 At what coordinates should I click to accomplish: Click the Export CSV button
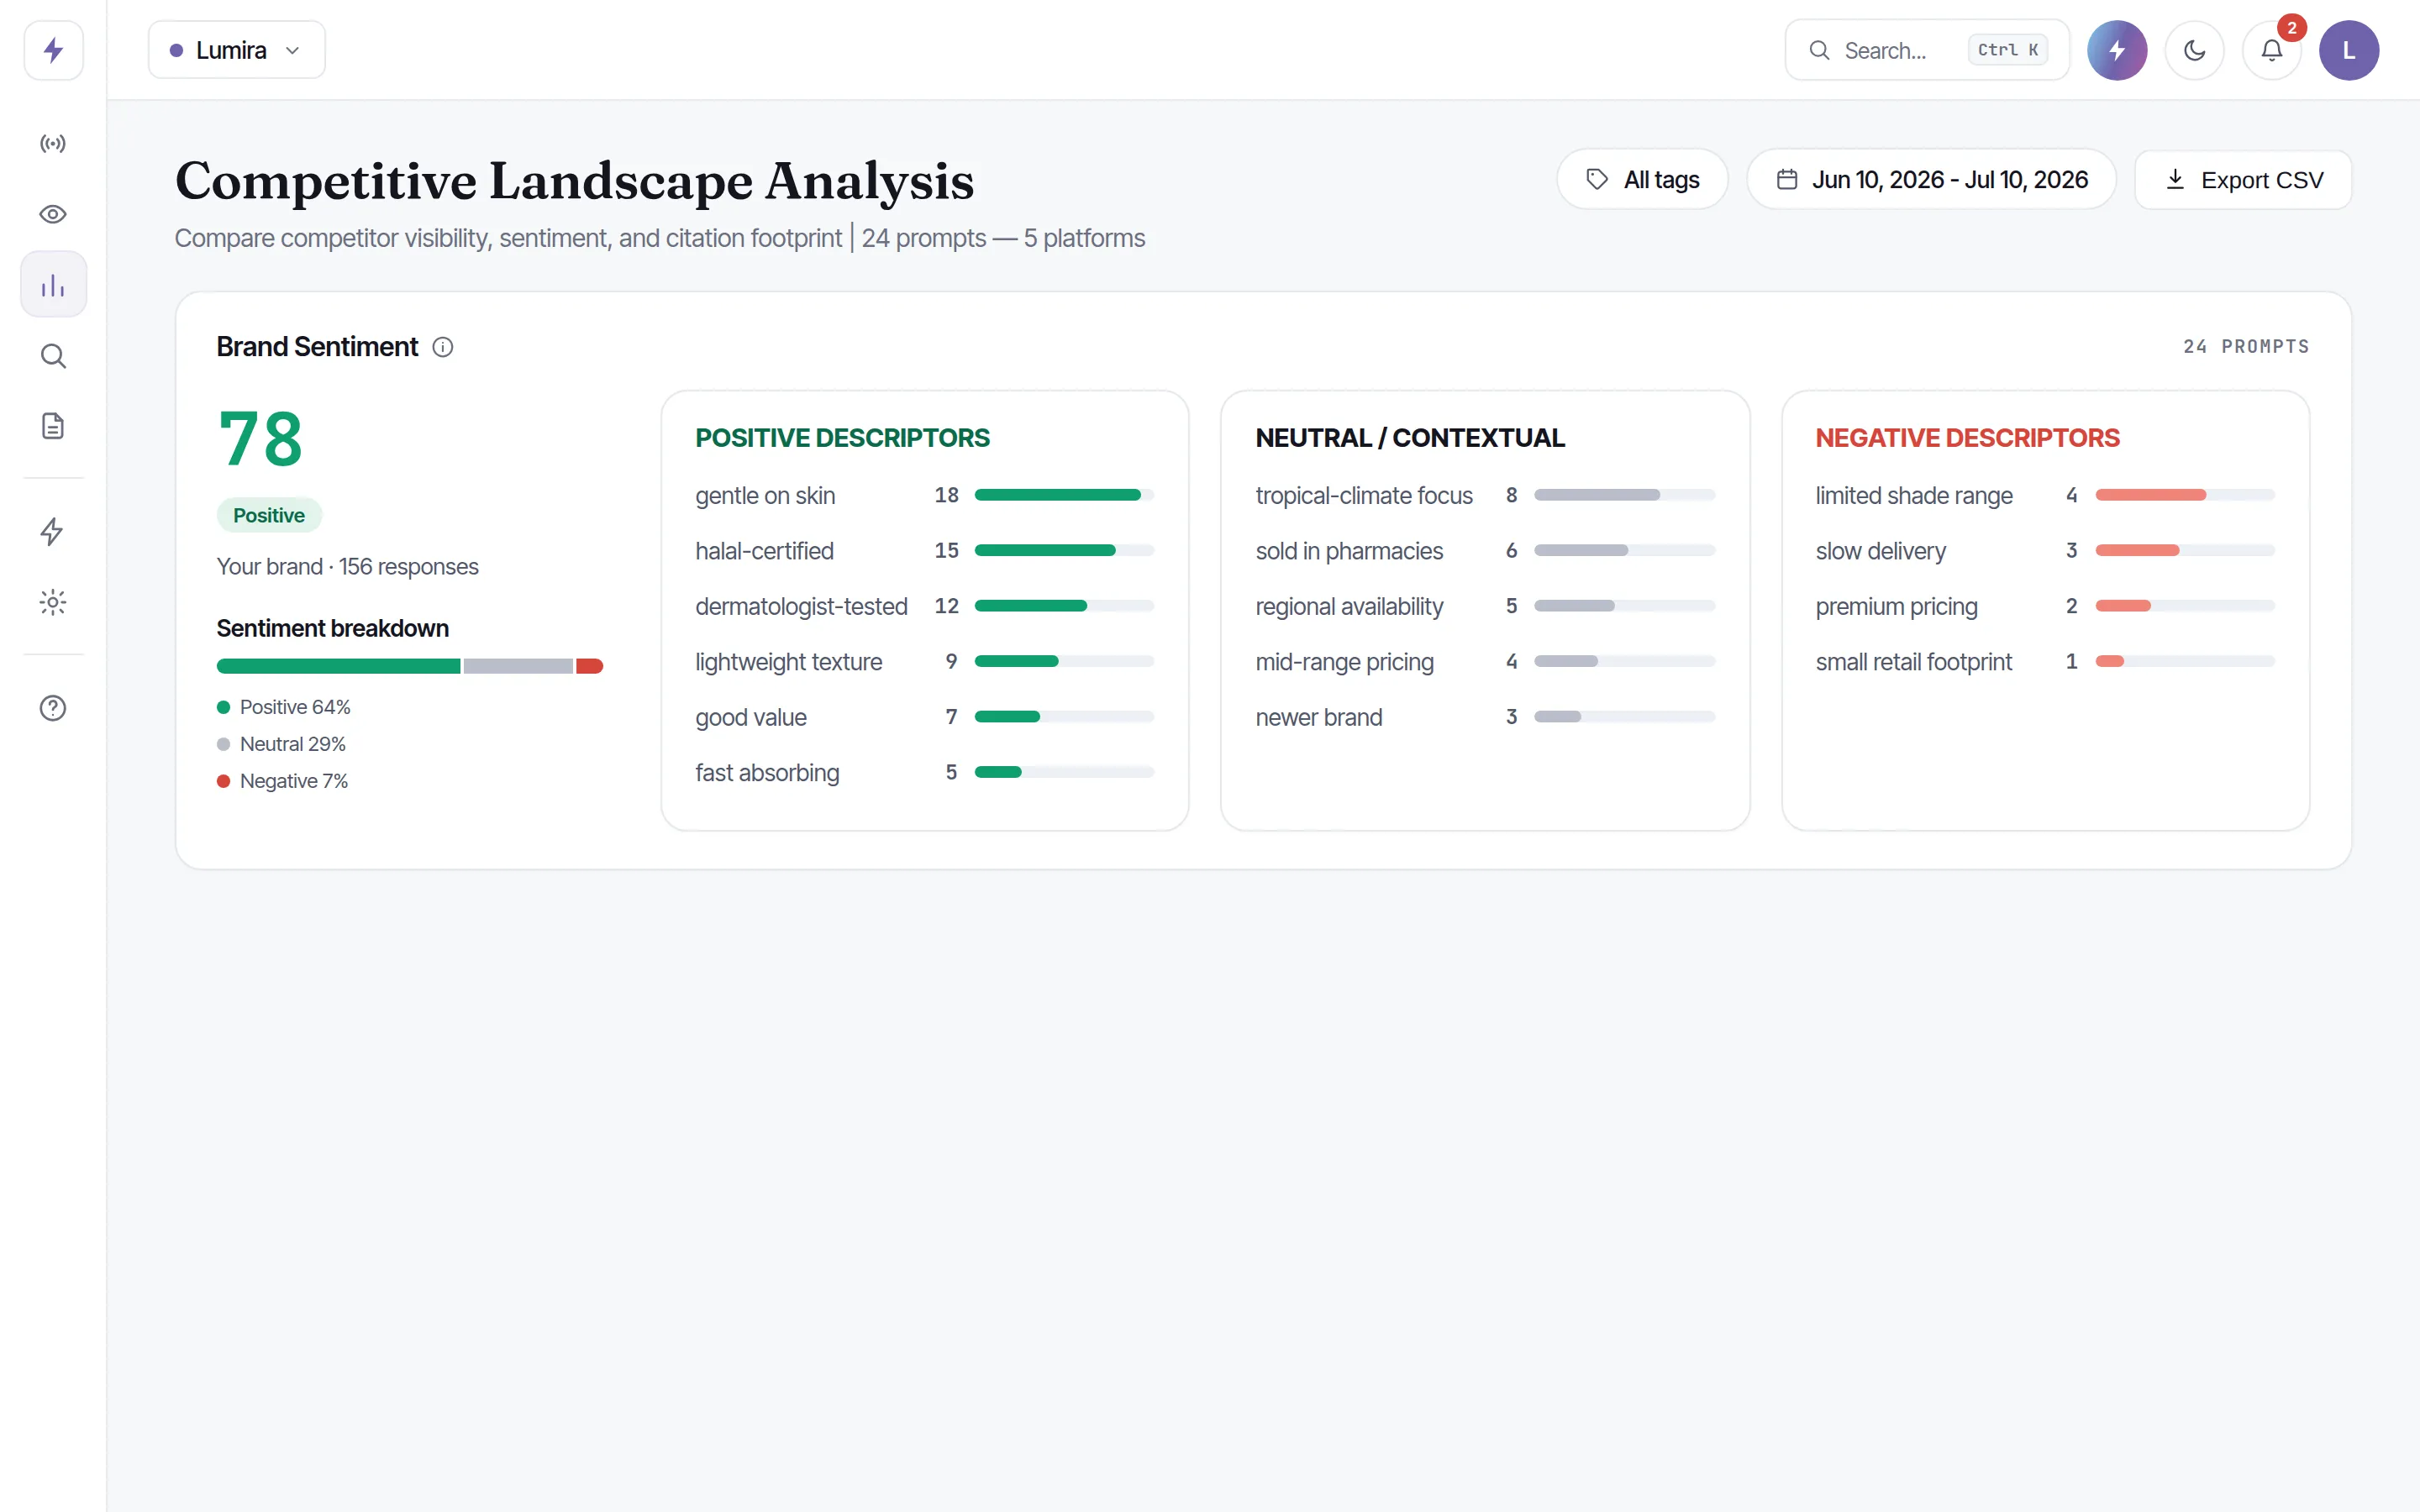[x=2243, y=180]
